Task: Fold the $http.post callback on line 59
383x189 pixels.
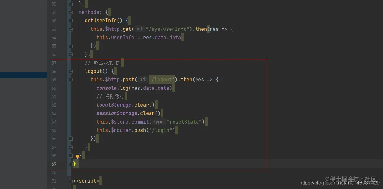Action: (71, 80)
